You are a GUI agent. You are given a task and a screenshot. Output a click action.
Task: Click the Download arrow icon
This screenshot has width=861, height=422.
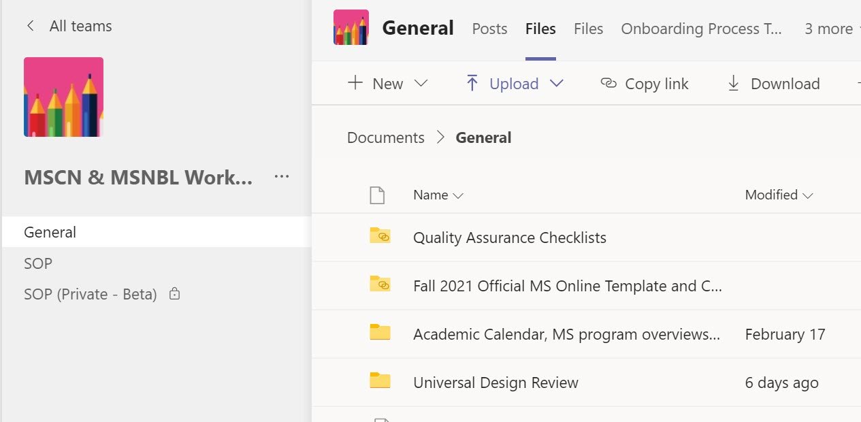coord(733,83)
